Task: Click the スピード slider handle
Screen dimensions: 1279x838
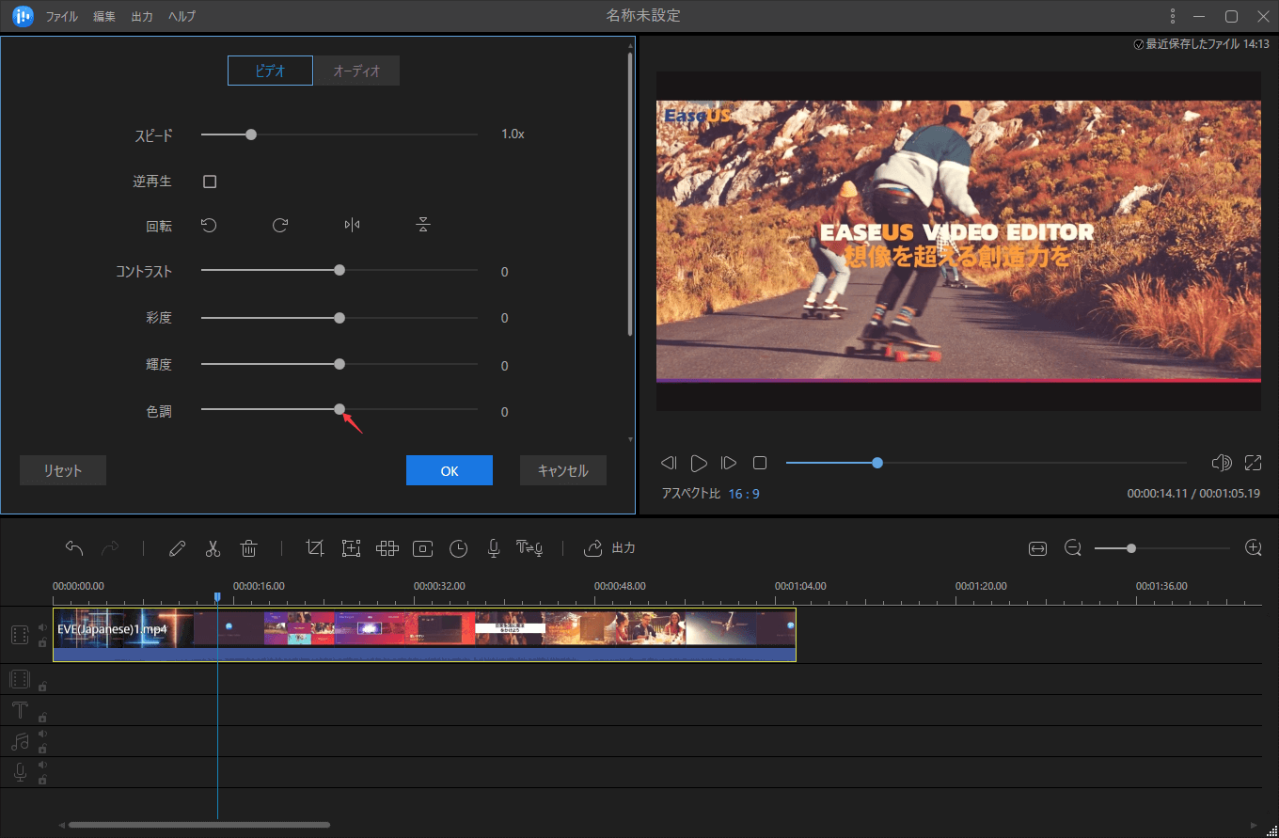Action: click(251, 134)
